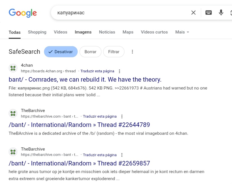Open the 4chan result's three-dot menu
This screenshot has height=184, width=232.
pos(120,71)
